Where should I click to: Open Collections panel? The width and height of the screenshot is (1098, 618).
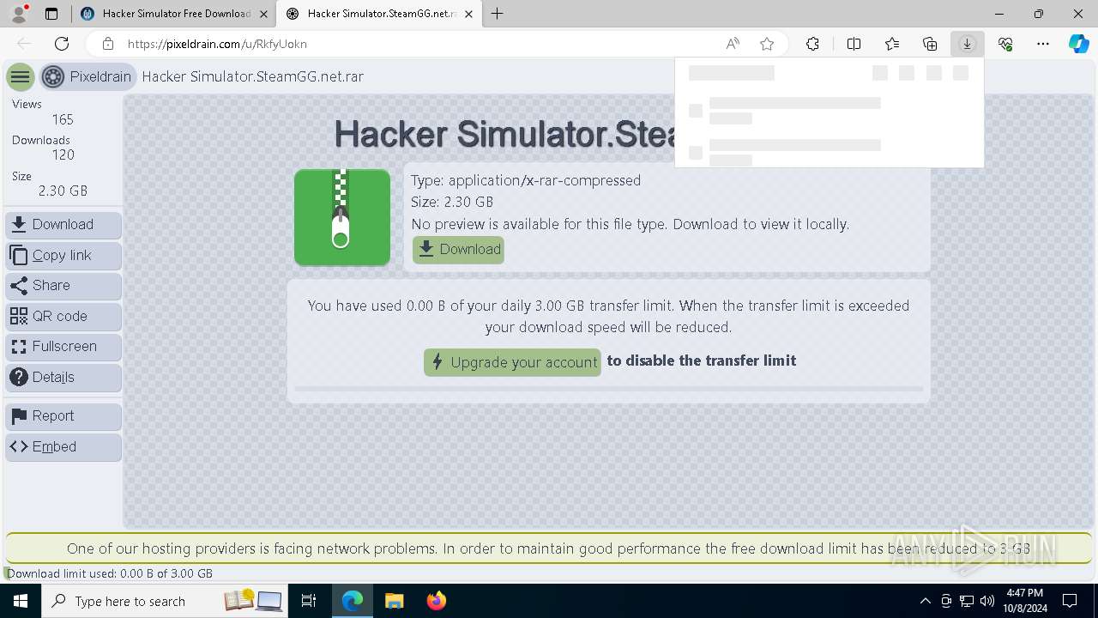coord(930,44)
